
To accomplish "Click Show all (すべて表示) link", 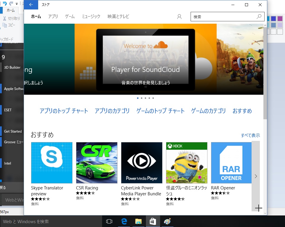I will (x=250, y=135).
